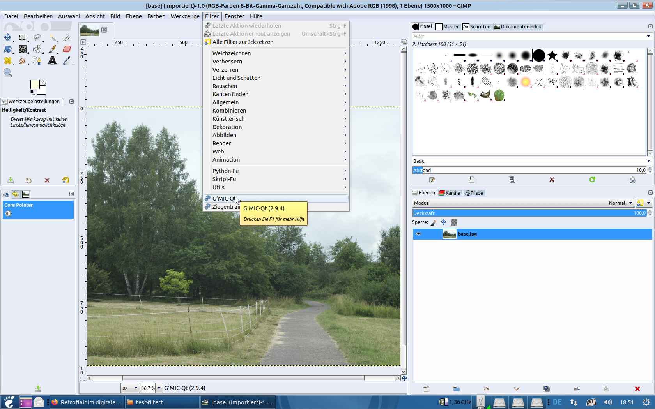Toggle lock pixels for the layer

pyautogui.click(x=434, y=222)
